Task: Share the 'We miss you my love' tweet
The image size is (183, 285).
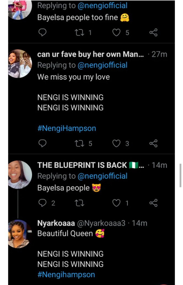Action: coord(153,143)
